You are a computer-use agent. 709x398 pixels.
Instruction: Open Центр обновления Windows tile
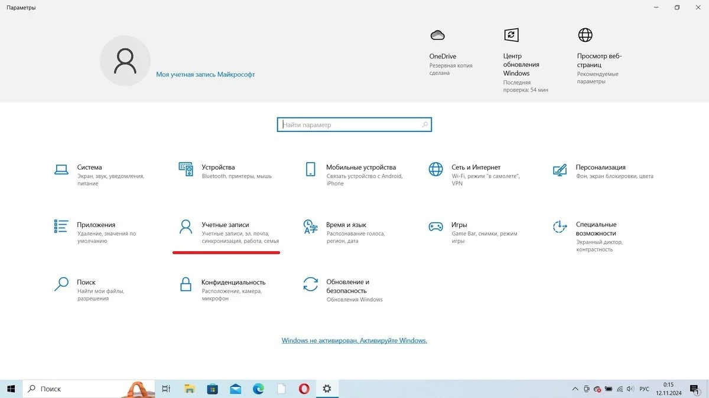point(526,60)
